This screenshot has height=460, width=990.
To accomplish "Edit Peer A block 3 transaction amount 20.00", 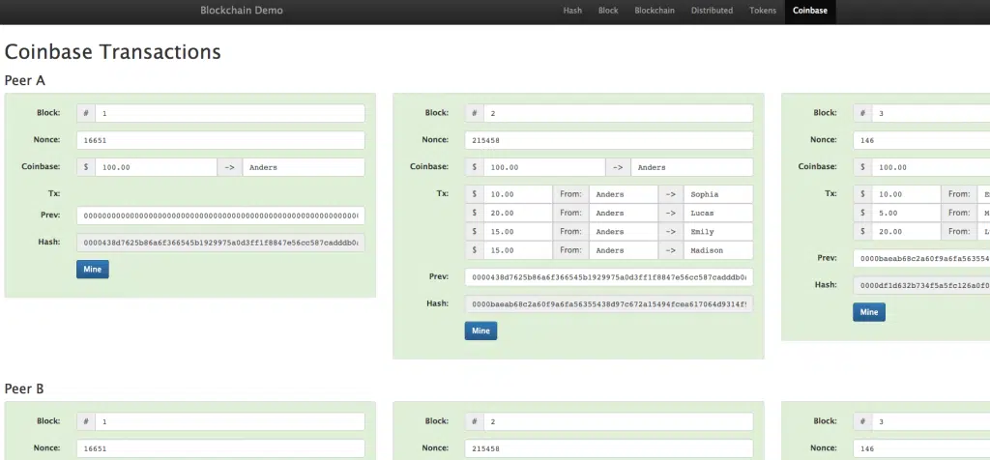I will [906, 232].
